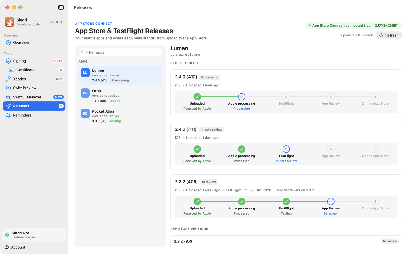Toggle the sidebar visibility icon
This screenshot has height=254, width=409.
[61, 7]
